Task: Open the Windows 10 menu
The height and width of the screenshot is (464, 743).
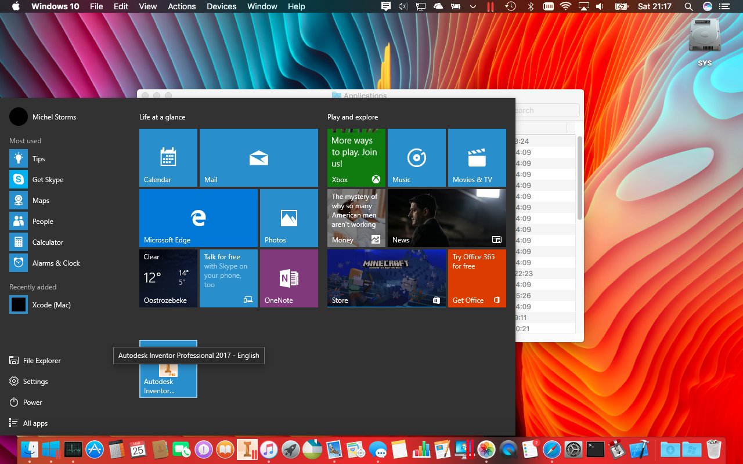Action: (55, 6)
